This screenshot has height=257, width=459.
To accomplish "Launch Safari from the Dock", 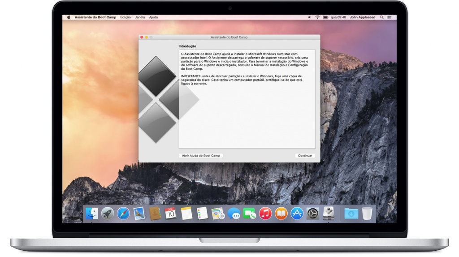I will (123, 214).
